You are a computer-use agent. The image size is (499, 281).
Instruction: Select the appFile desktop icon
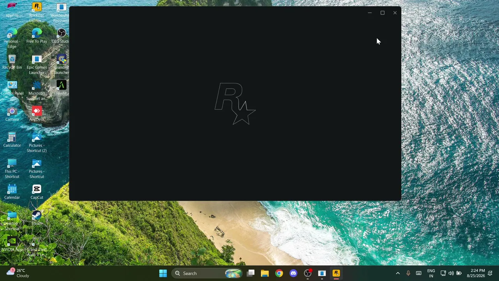pos(12,10)
